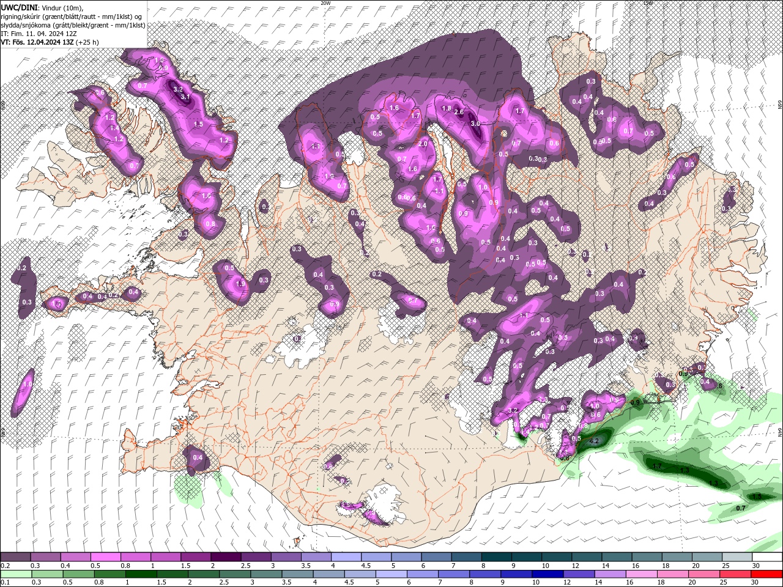Click the 'UWC/DINI' title text
This screenshot has width=783, height=587.
tap(20, 7)
